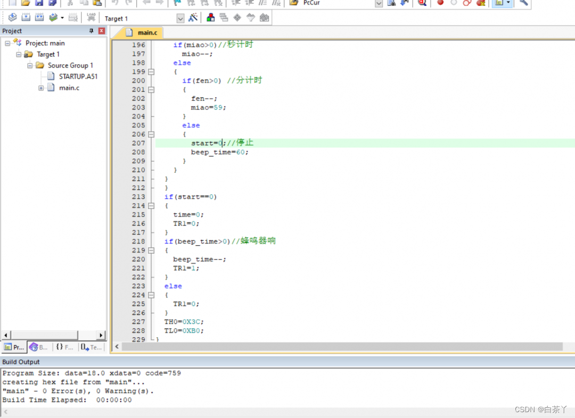
Task: Pin the Project panel
Action: coord(91,31)
